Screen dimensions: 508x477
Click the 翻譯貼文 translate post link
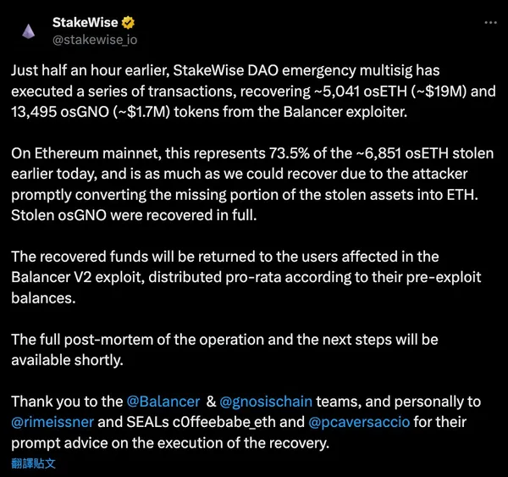[35, 463]
